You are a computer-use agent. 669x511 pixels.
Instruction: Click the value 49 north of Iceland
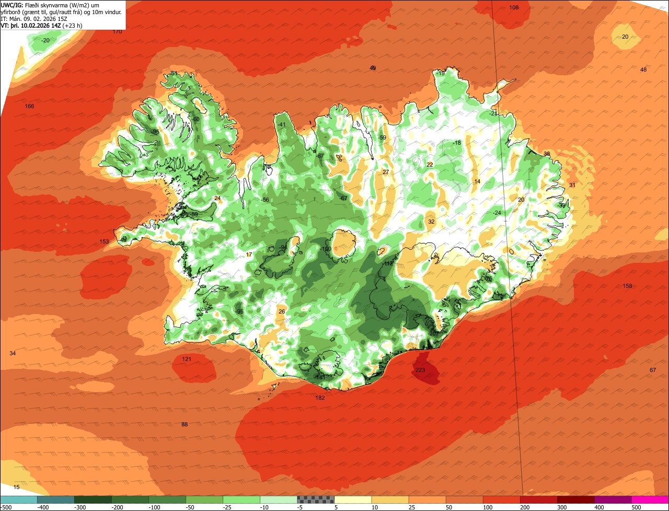(373, 68)
